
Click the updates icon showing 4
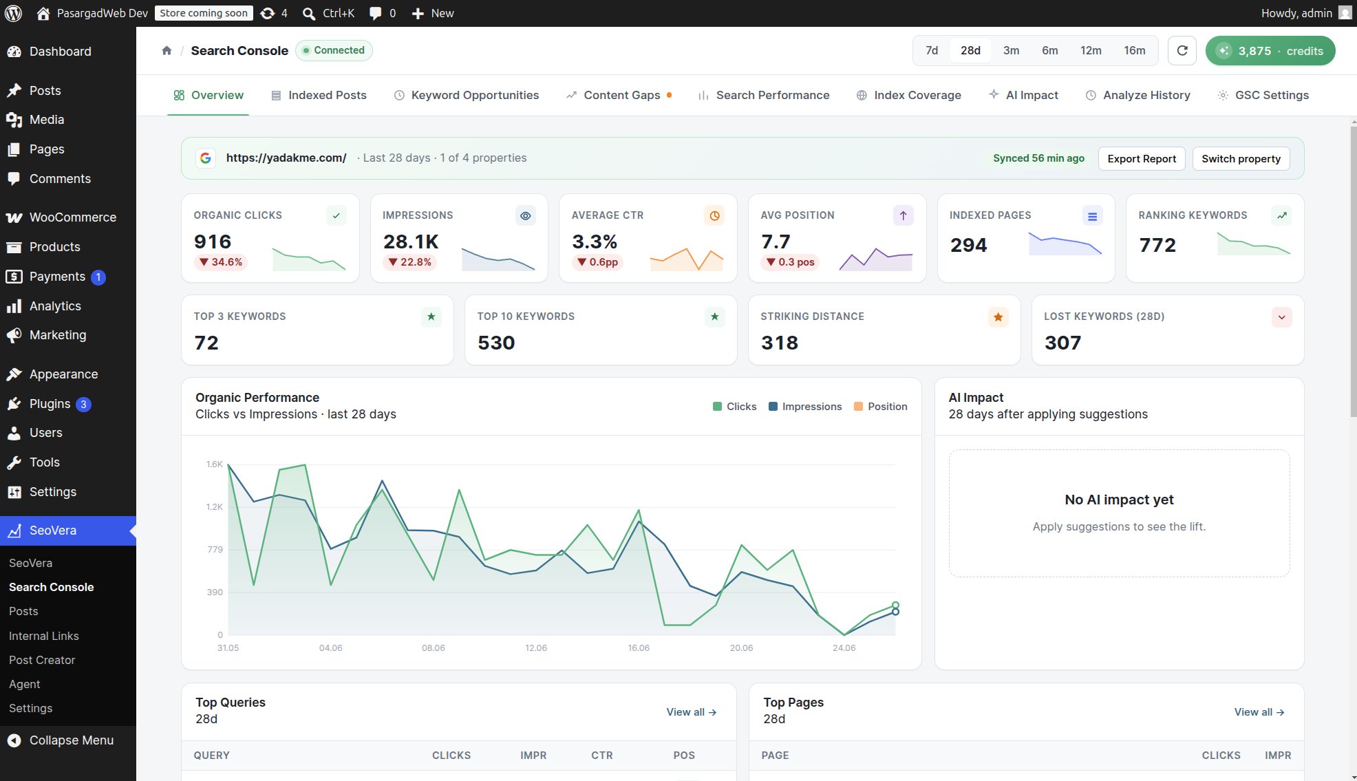tap(268, 13)
